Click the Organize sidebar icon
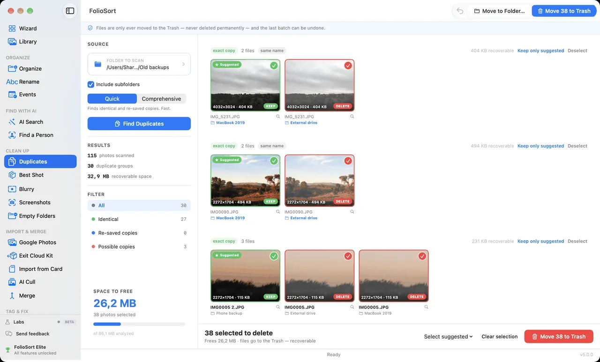Screen dimensions: 600x362 pyautogui.click(x=12, y=68)
